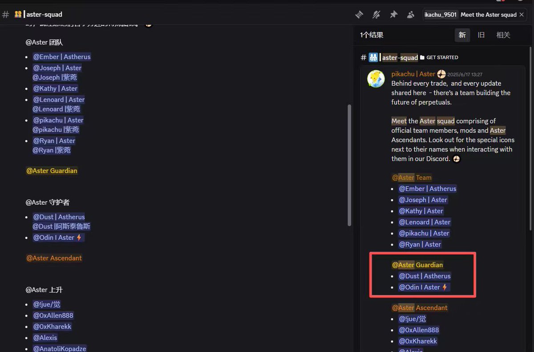Switch to the 新 (New) sort tab
This screenshot has height=352, width=534.
[x=462, y=35]
